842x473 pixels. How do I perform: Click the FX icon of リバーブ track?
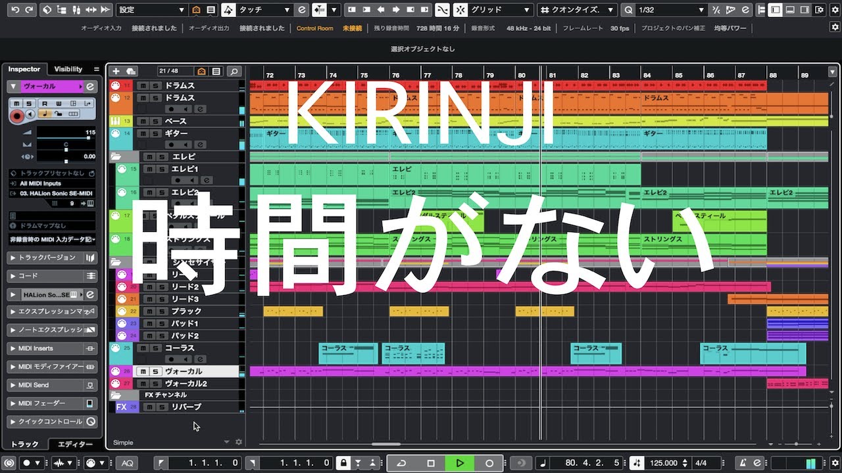122,407
